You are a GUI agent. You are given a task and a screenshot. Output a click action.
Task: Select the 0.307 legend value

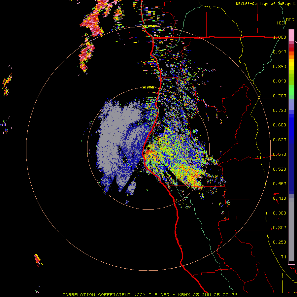point(280,228)
